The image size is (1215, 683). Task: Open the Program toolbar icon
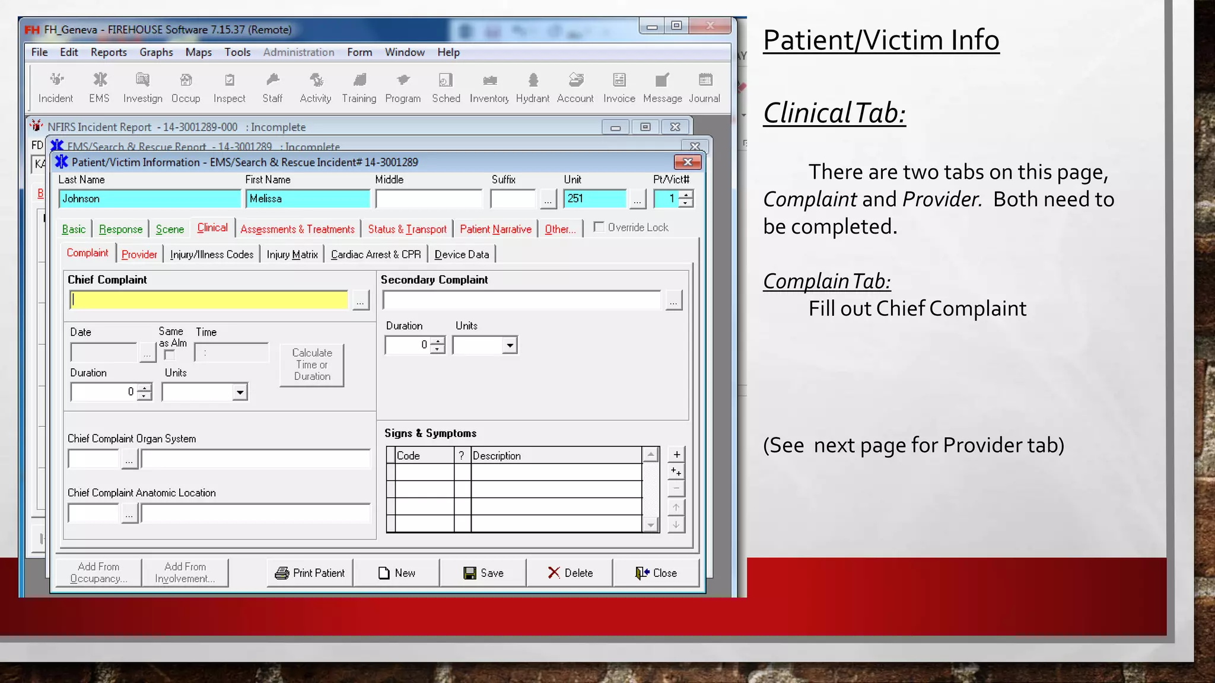(x=403, y=88)
